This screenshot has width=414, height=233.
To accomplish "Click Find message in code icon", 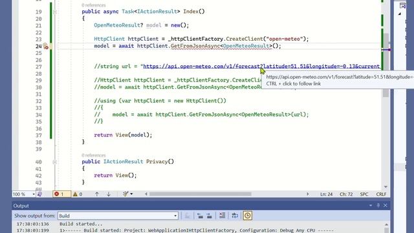I will point(188,216).
